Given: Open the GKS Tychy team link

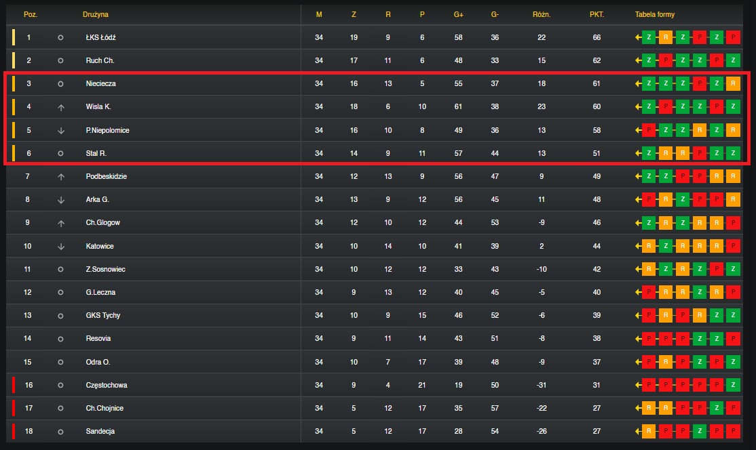Looking at the screenshot, I should (102, 315).
